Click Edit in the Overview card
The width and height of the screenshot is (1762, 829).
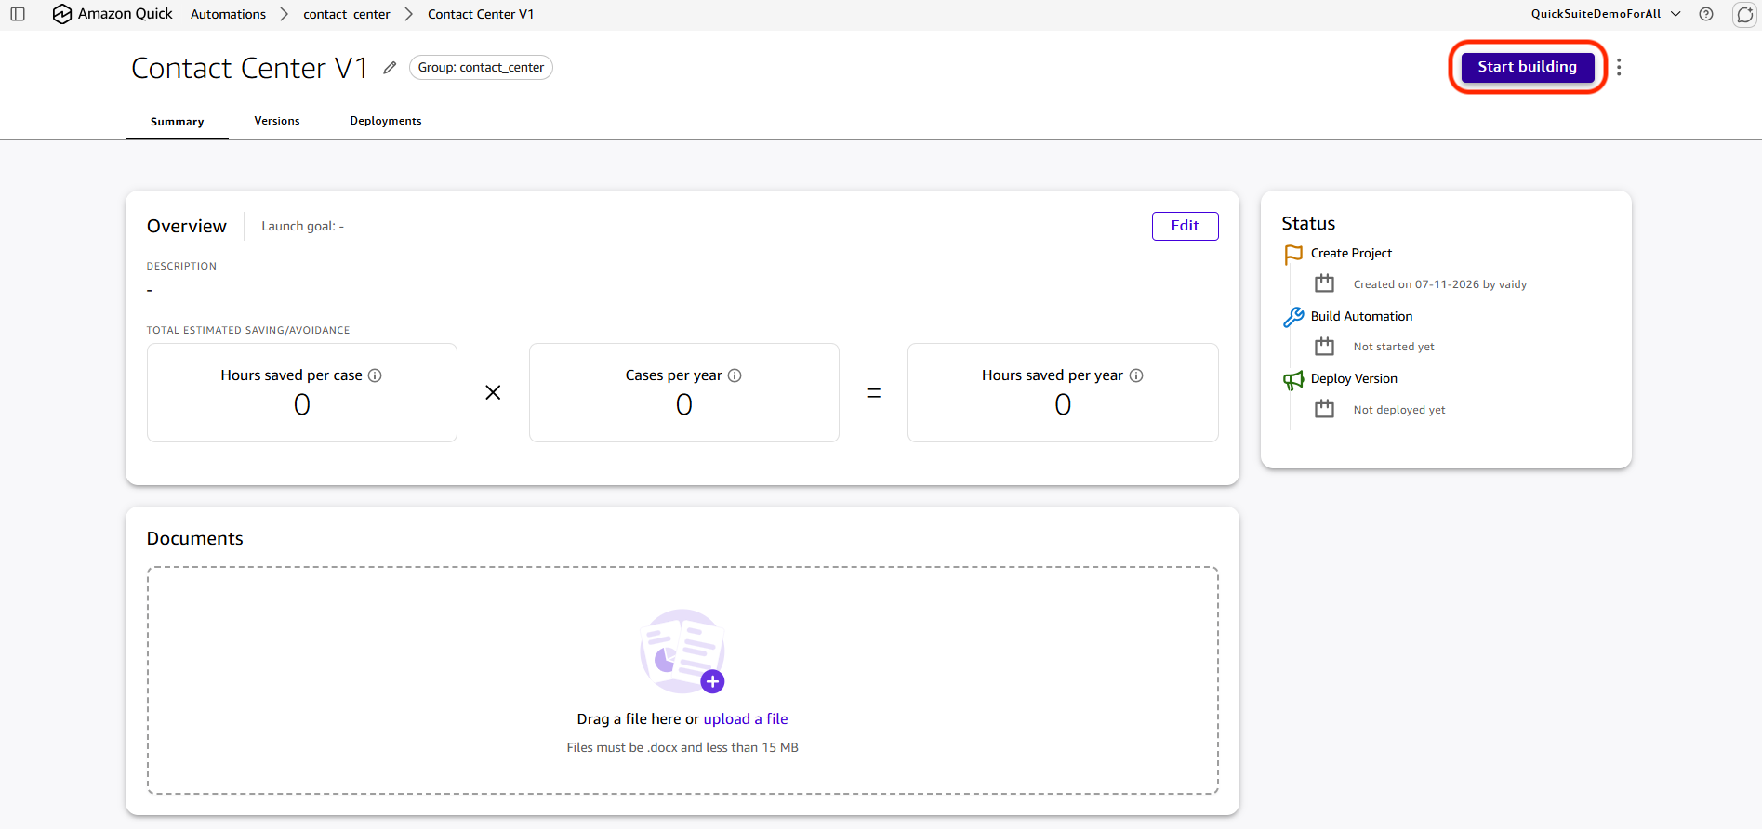tap(1185, 226)
